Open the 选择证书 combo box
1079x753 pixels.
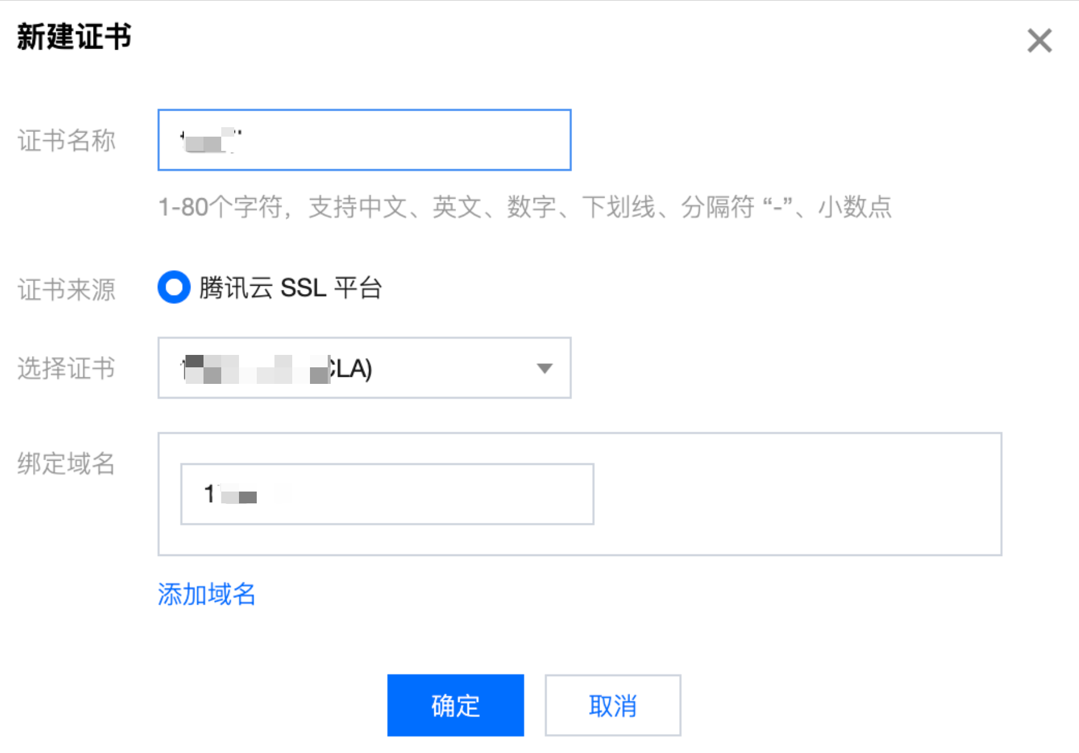(x=364, y=368)
